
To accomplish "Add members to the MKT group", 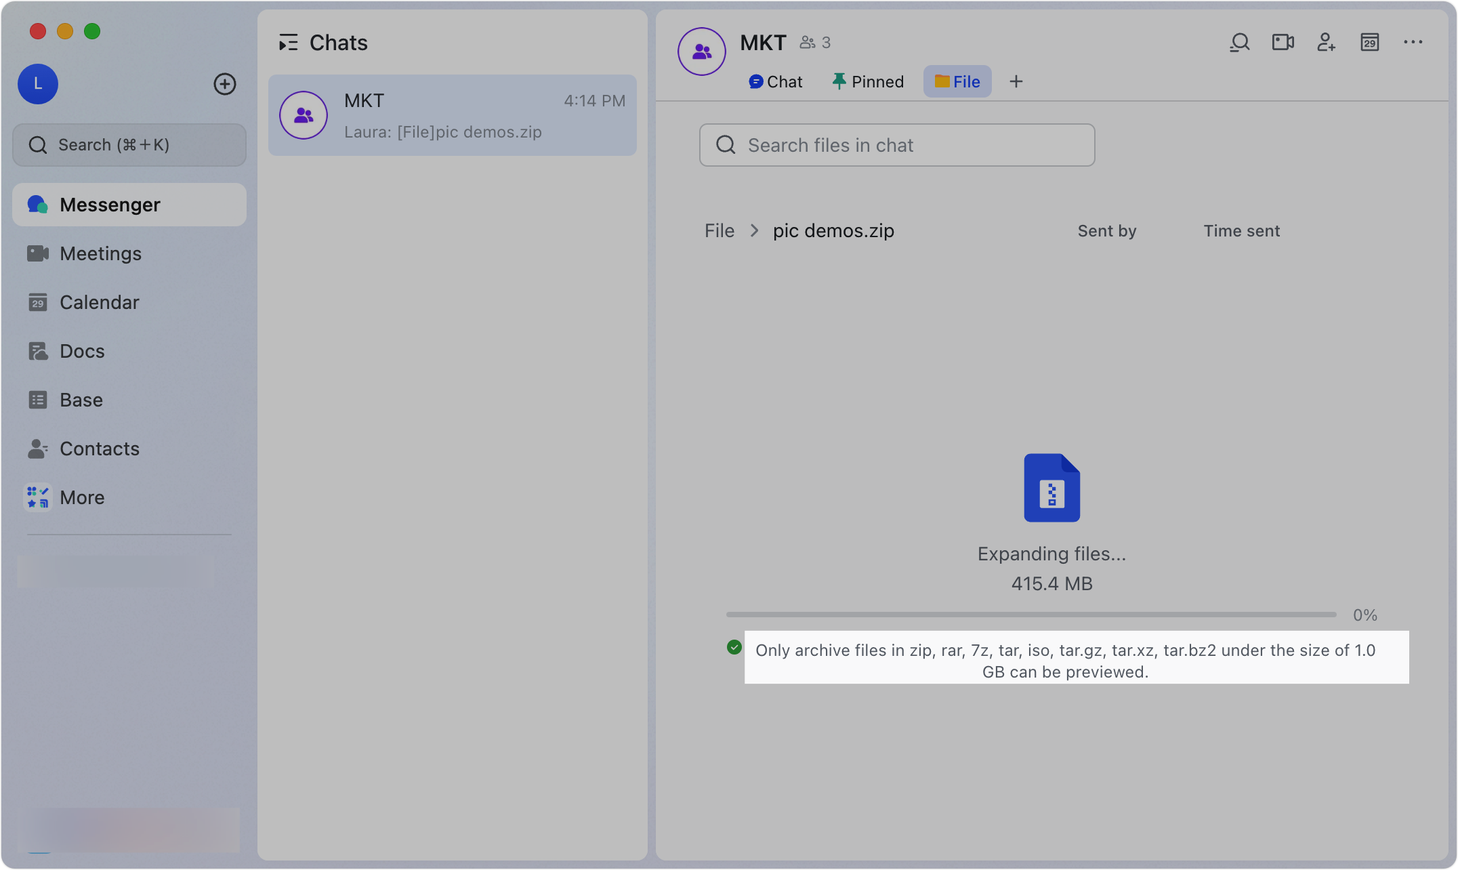I will coord(1326,42).
